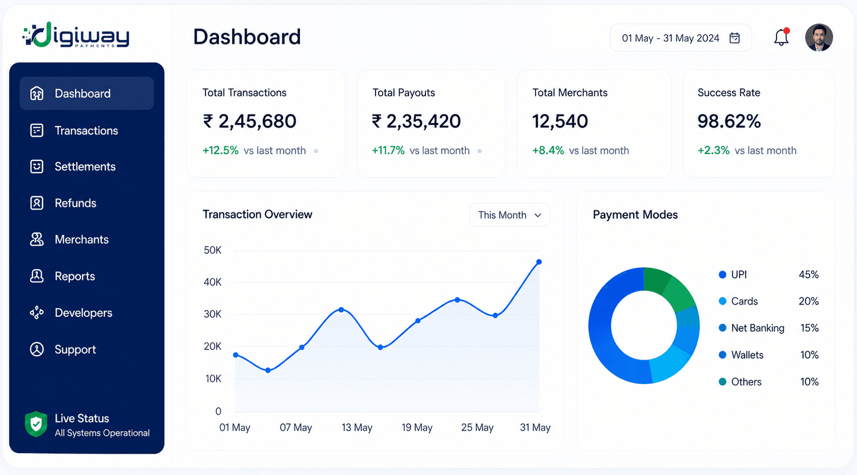Open the Reports menu label
Viewport: 857px width, 475px height.
pyautogui.click(x=75, y=276)
